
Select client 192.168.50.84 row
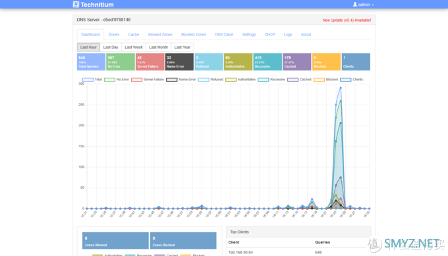298,252
